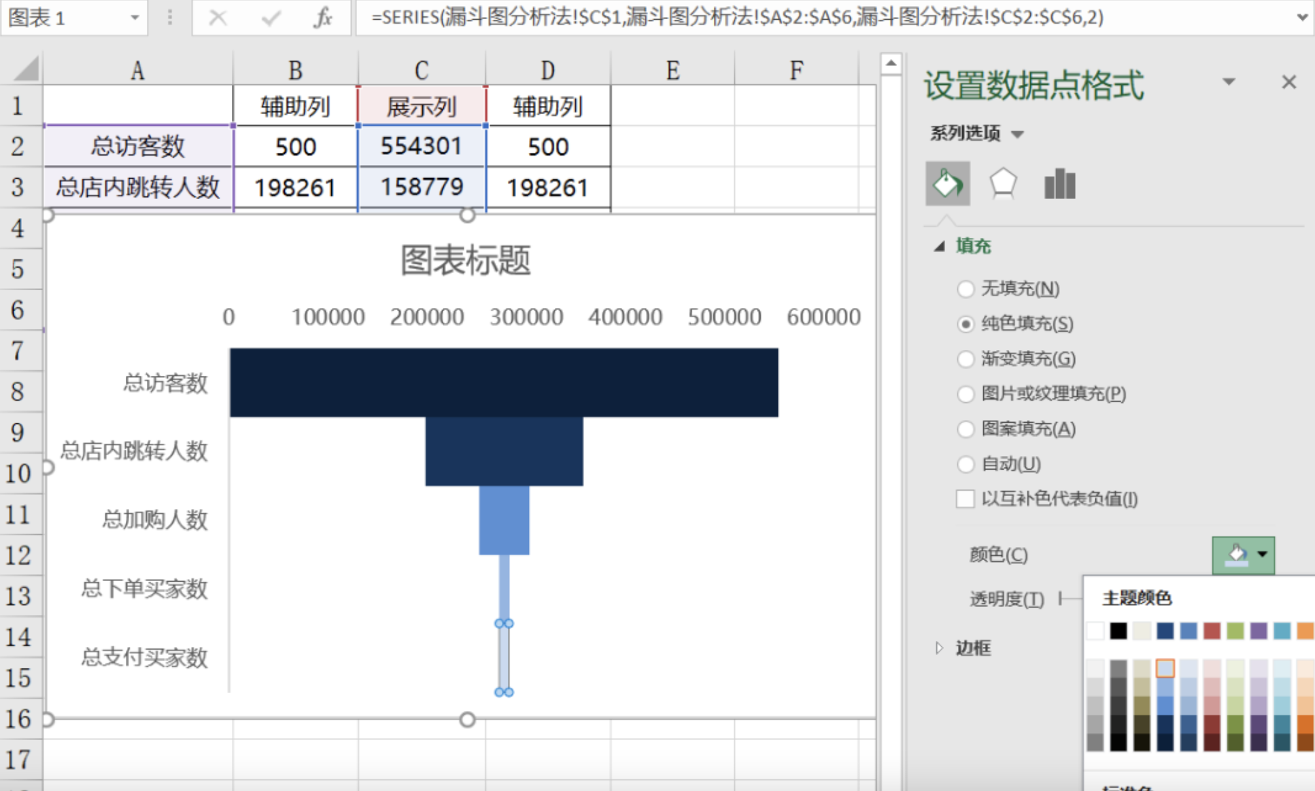Pick the black theme color swatch
The height and width of the screenshot is (791, 1315).
[1118, 631]
